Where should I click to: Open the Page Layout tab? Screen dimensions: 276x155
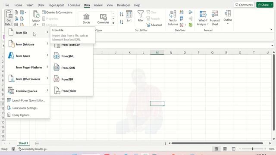coord(56,5)
